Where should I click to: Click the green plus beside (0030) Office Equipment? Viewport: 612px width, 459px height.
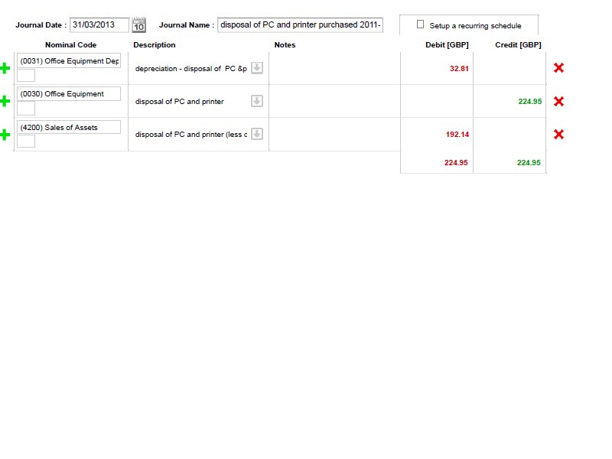tap(6, 100)
